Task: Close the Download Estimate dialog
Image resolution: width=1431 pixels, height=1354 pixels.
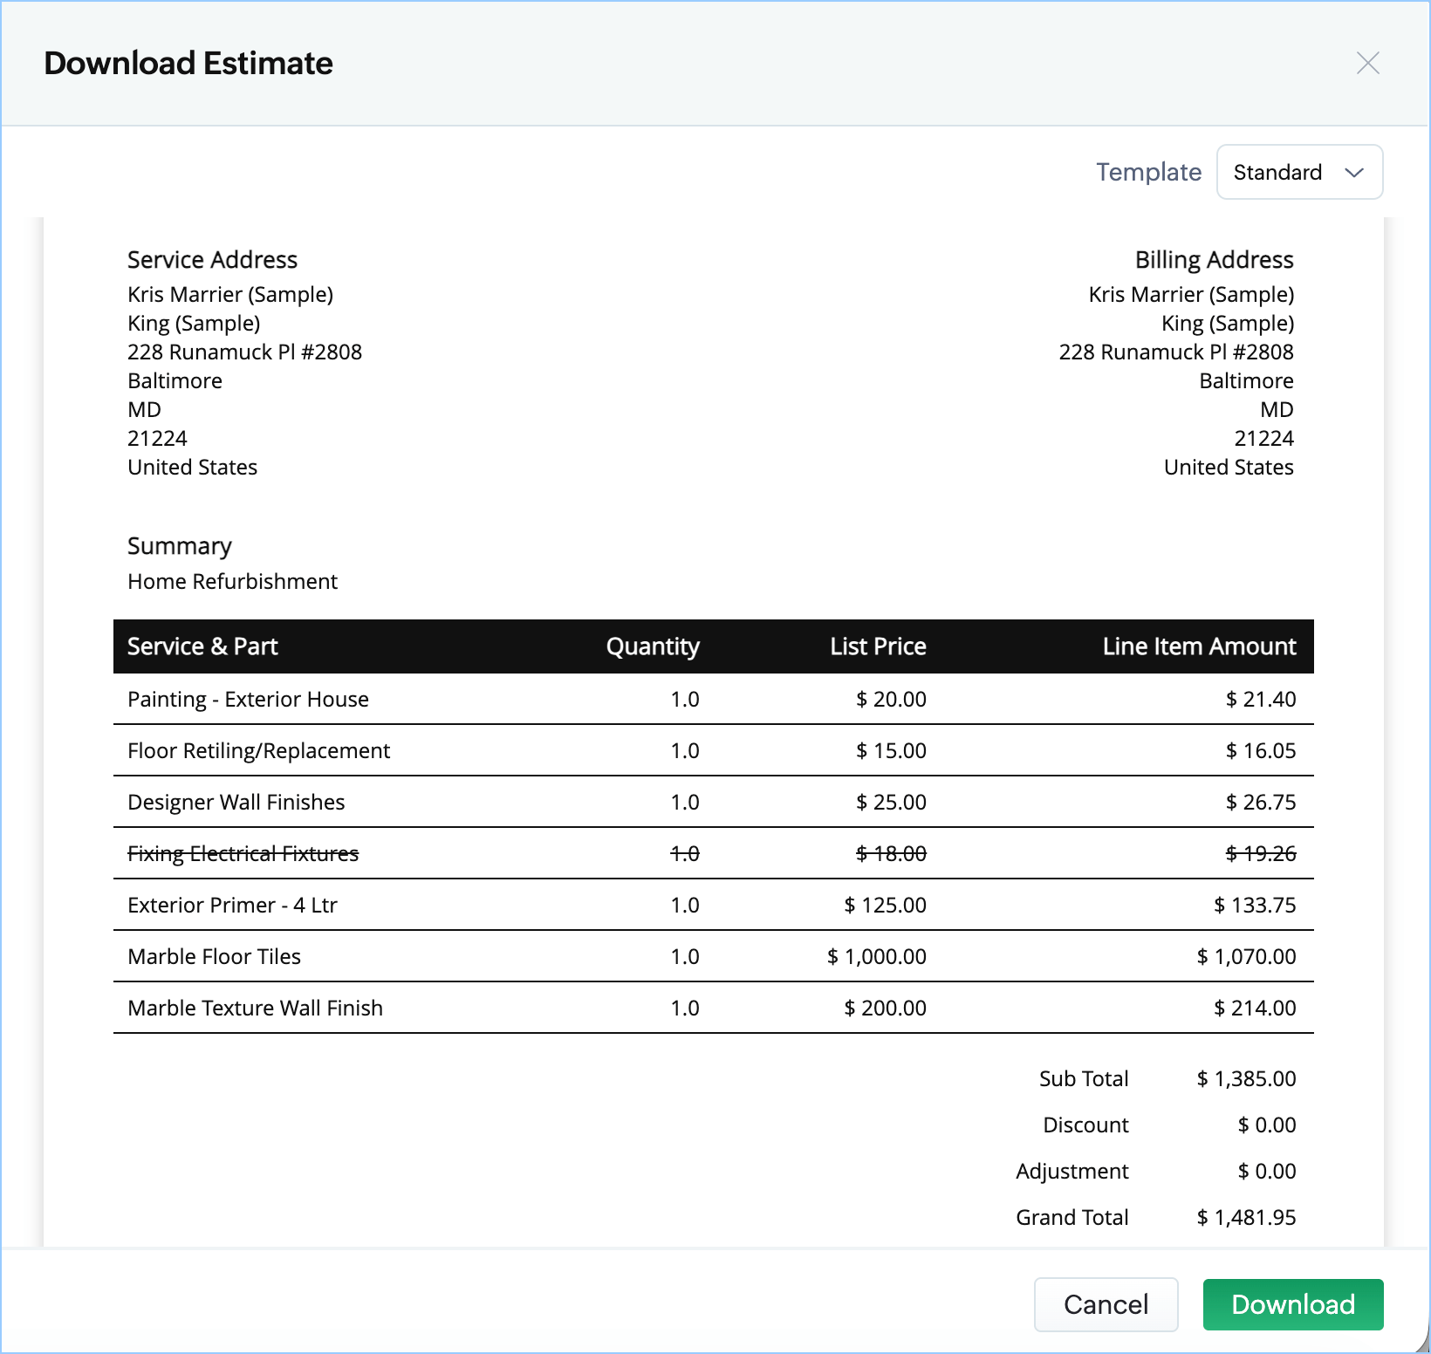Action: pyautogui.click(x=1367, y=63)
